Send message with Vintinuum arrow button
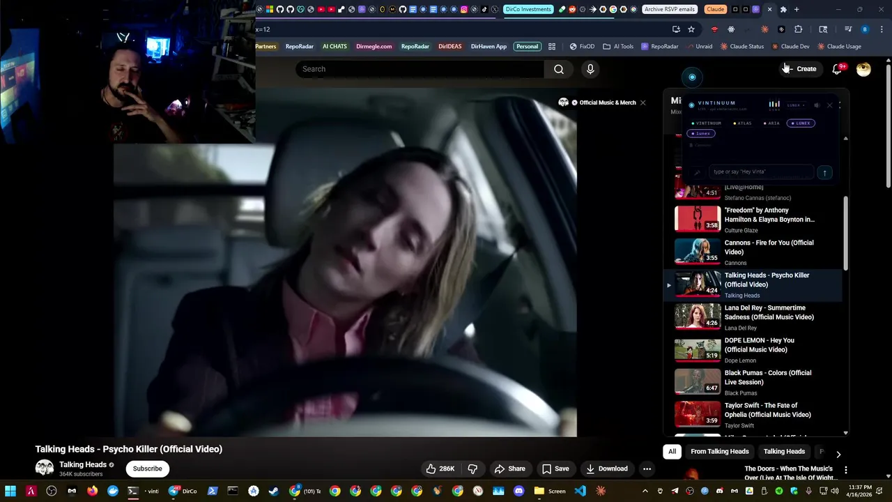The width and height of the screenshot is (892, 502). pyautogui.click(x=824, y=172)
